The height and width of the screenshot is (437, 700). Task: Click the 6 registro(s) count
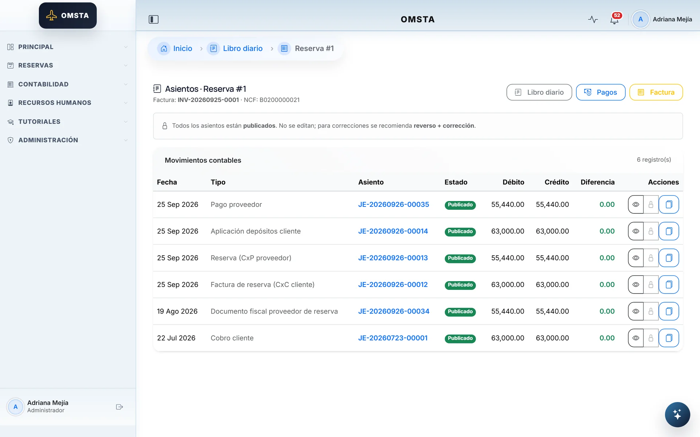click(x=654, y=160)
